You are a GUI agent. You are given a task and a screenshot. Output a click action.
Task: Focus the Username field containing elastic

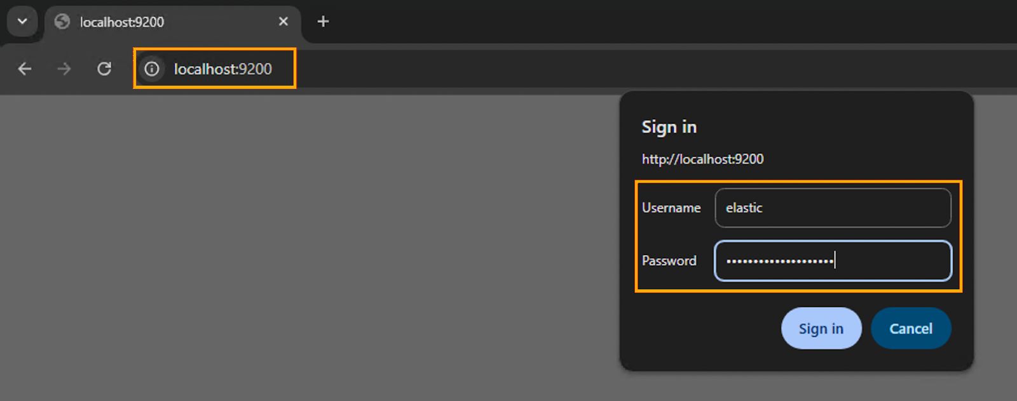point(833,207)
